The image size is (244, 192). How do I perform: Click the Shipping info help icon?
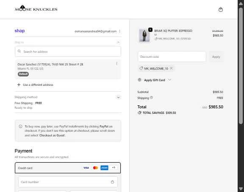(x=151, y=98)
